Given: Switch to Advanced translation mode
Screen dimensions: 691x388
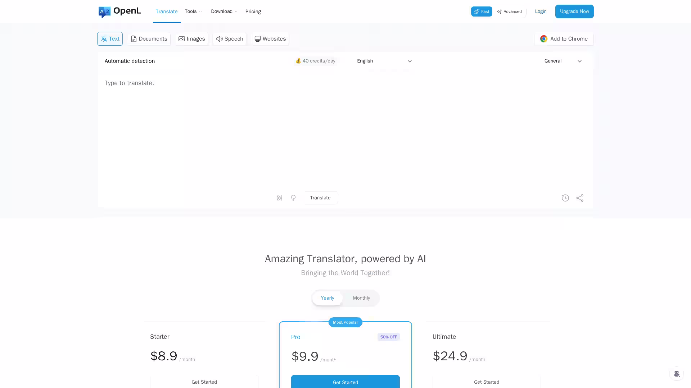Looking at the screenshot, I should tap(509, 11).
